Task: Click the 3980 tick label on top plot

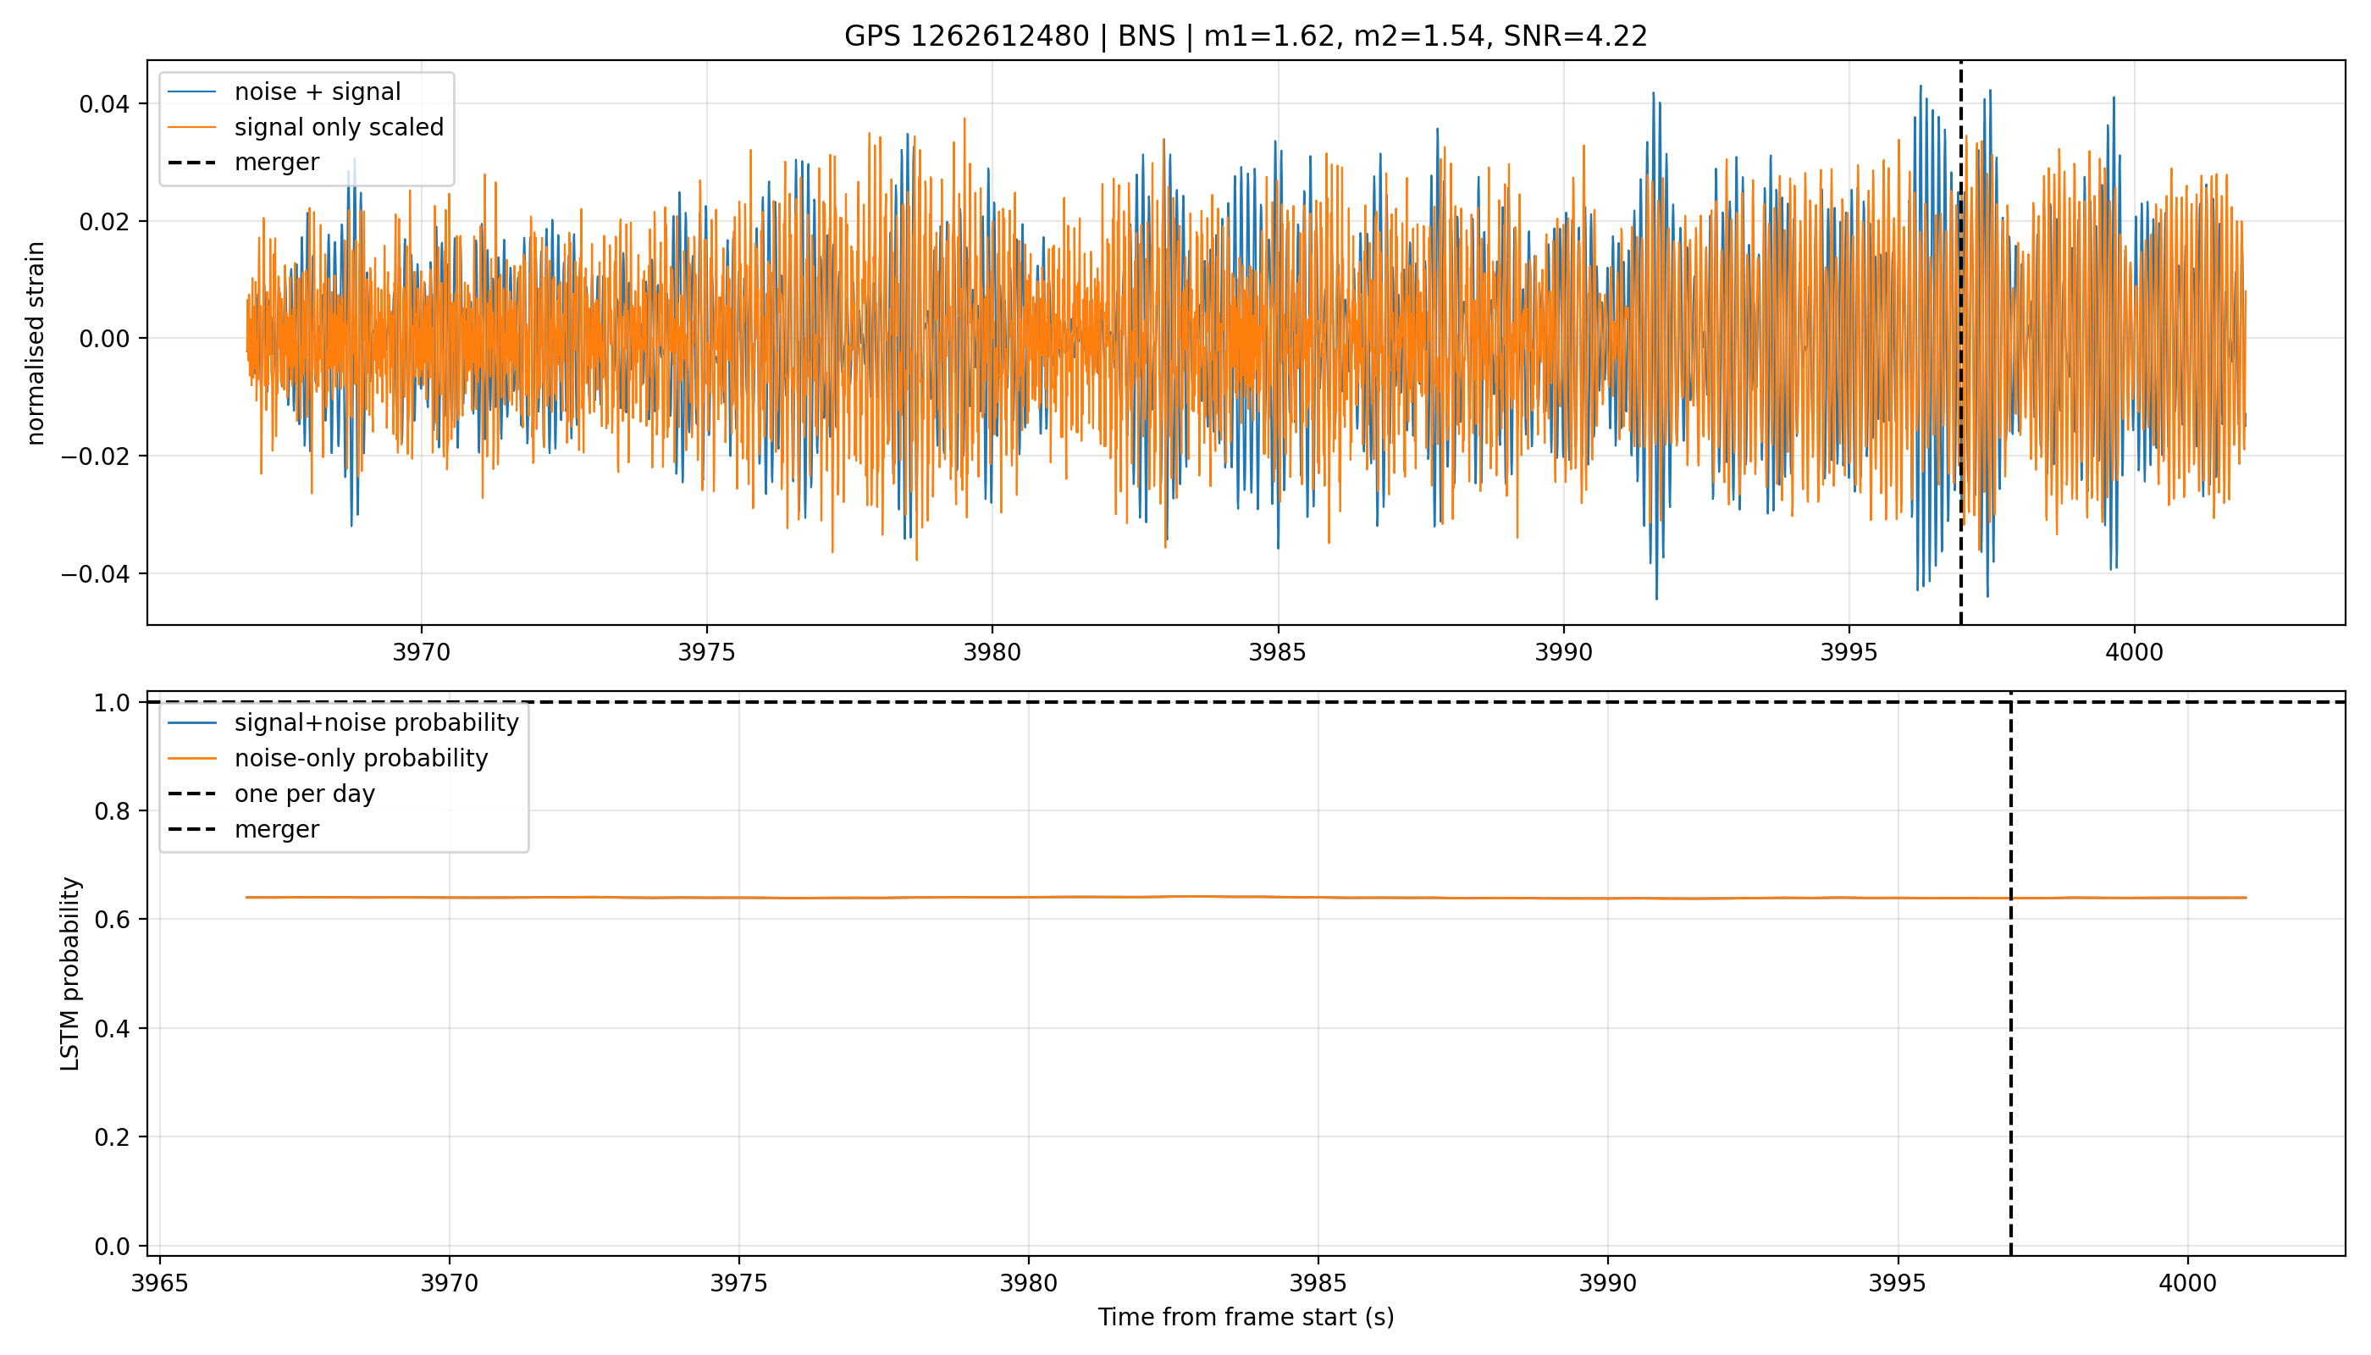Action: pyautogui.click(x=992, y=652)
